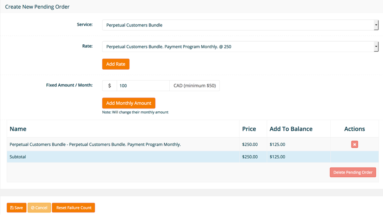Image resolution: width=383 pixels, height=219 pixels.
Task: Click the Add Monthly Amount button
Action: point(129,103)
